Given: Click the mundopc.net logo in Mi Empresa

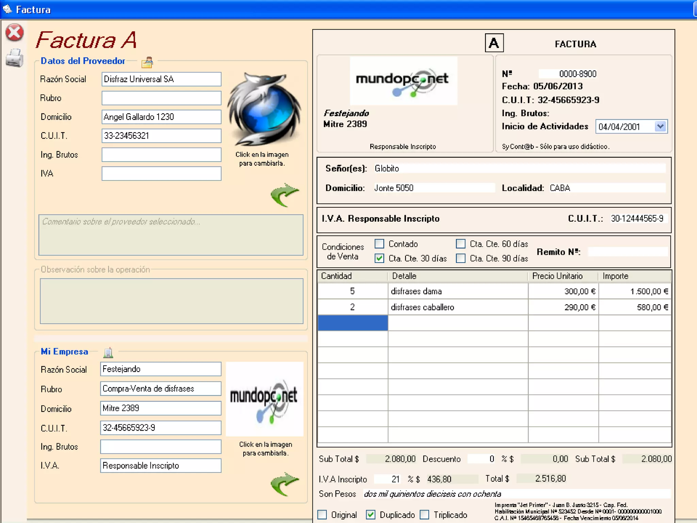Looking at the screenshot, I should (264, 399).
